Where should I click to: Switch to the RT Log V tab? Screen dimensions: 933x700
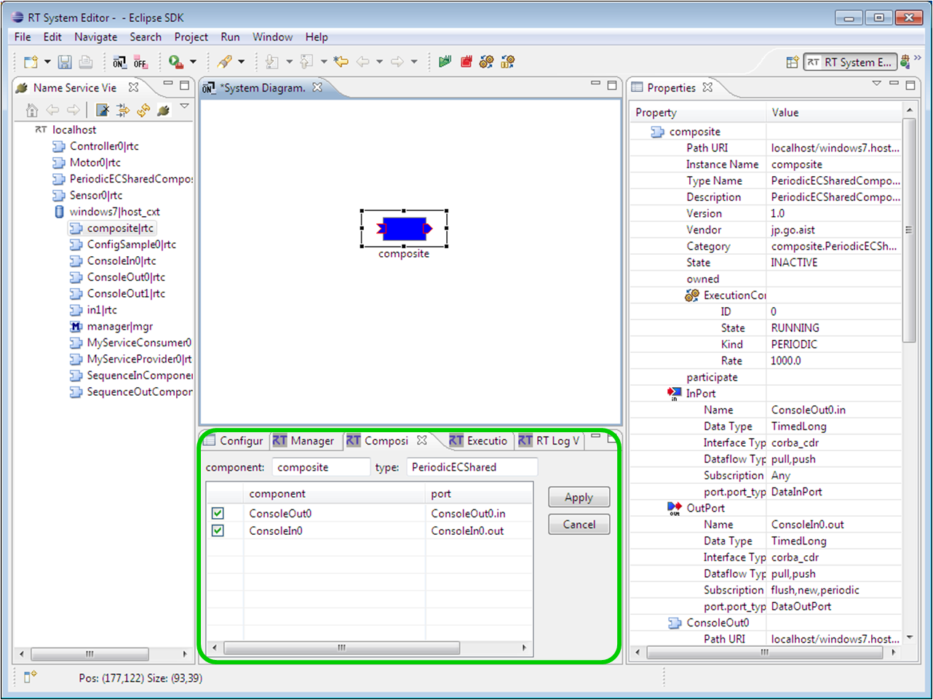pyautogui.click(x=549, y=440)
